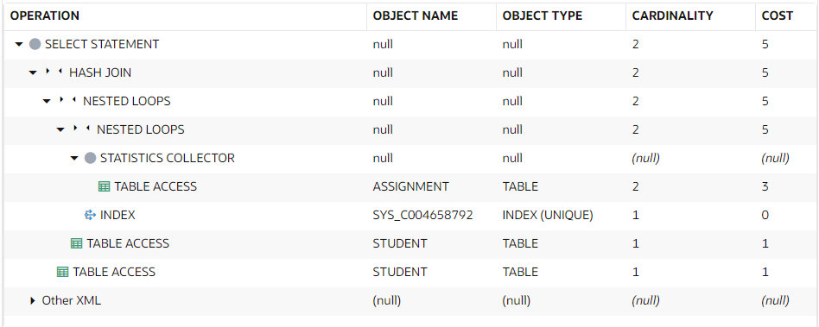The image size is (819, 327).
Task: Collapse the HASH JOIN node
Action: point(33,72)
